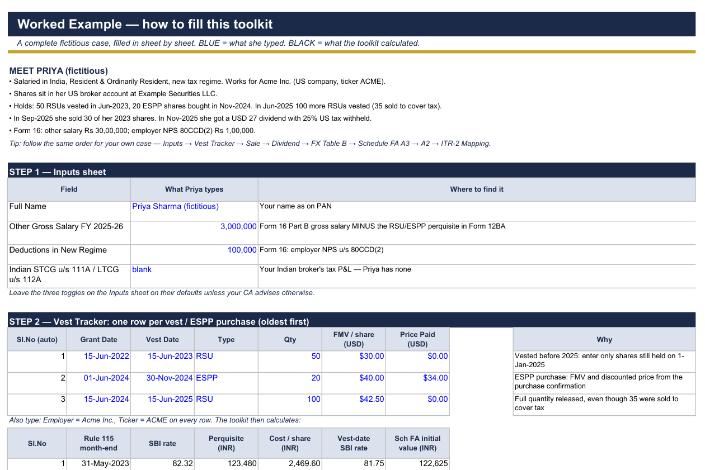Click the $34.00 price paid cell
The height and width of the screenshot is (470, 705).
click(417, 383)
